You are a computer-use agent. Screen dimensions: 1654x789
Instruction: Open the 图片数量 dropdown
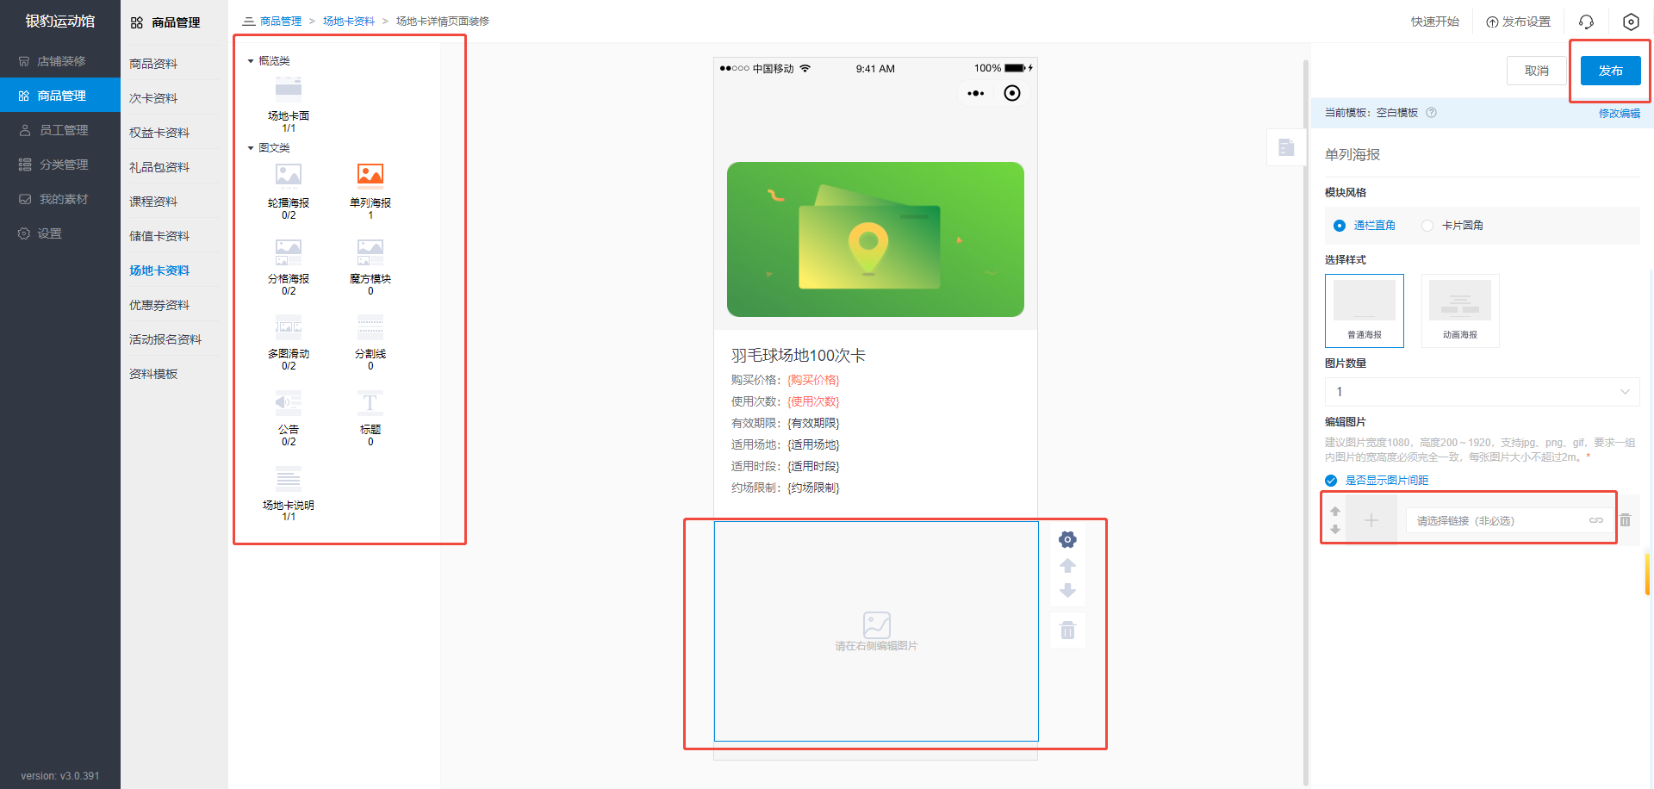tap(1481, 392)
